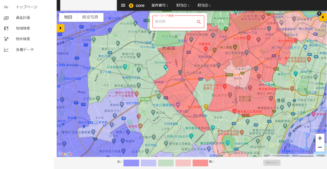Click the ハチ公前広場 marker icon
The width and height of the screenshot is (327, 169).
pyautogui.click(x=180, y=72)
